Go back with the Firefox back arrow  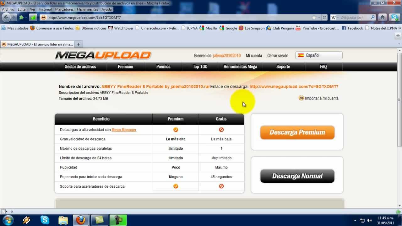pyautogui.click(x=6, y=17)
